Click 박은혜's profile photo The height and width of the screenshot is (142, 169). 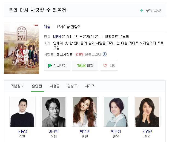tap(116, 112)
